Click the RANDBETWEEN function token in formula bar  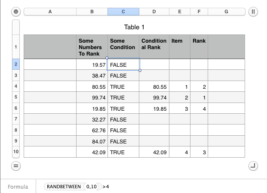64,187
